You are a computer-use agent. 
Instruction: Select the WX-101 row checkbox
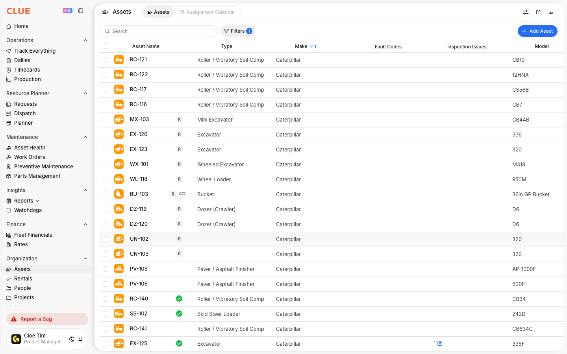tap(106, 164)
